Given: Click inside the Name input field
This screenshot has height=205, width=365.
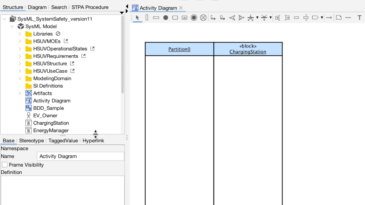Looking at the screenshot, I should pyautogui.click(x=80, y=156).
